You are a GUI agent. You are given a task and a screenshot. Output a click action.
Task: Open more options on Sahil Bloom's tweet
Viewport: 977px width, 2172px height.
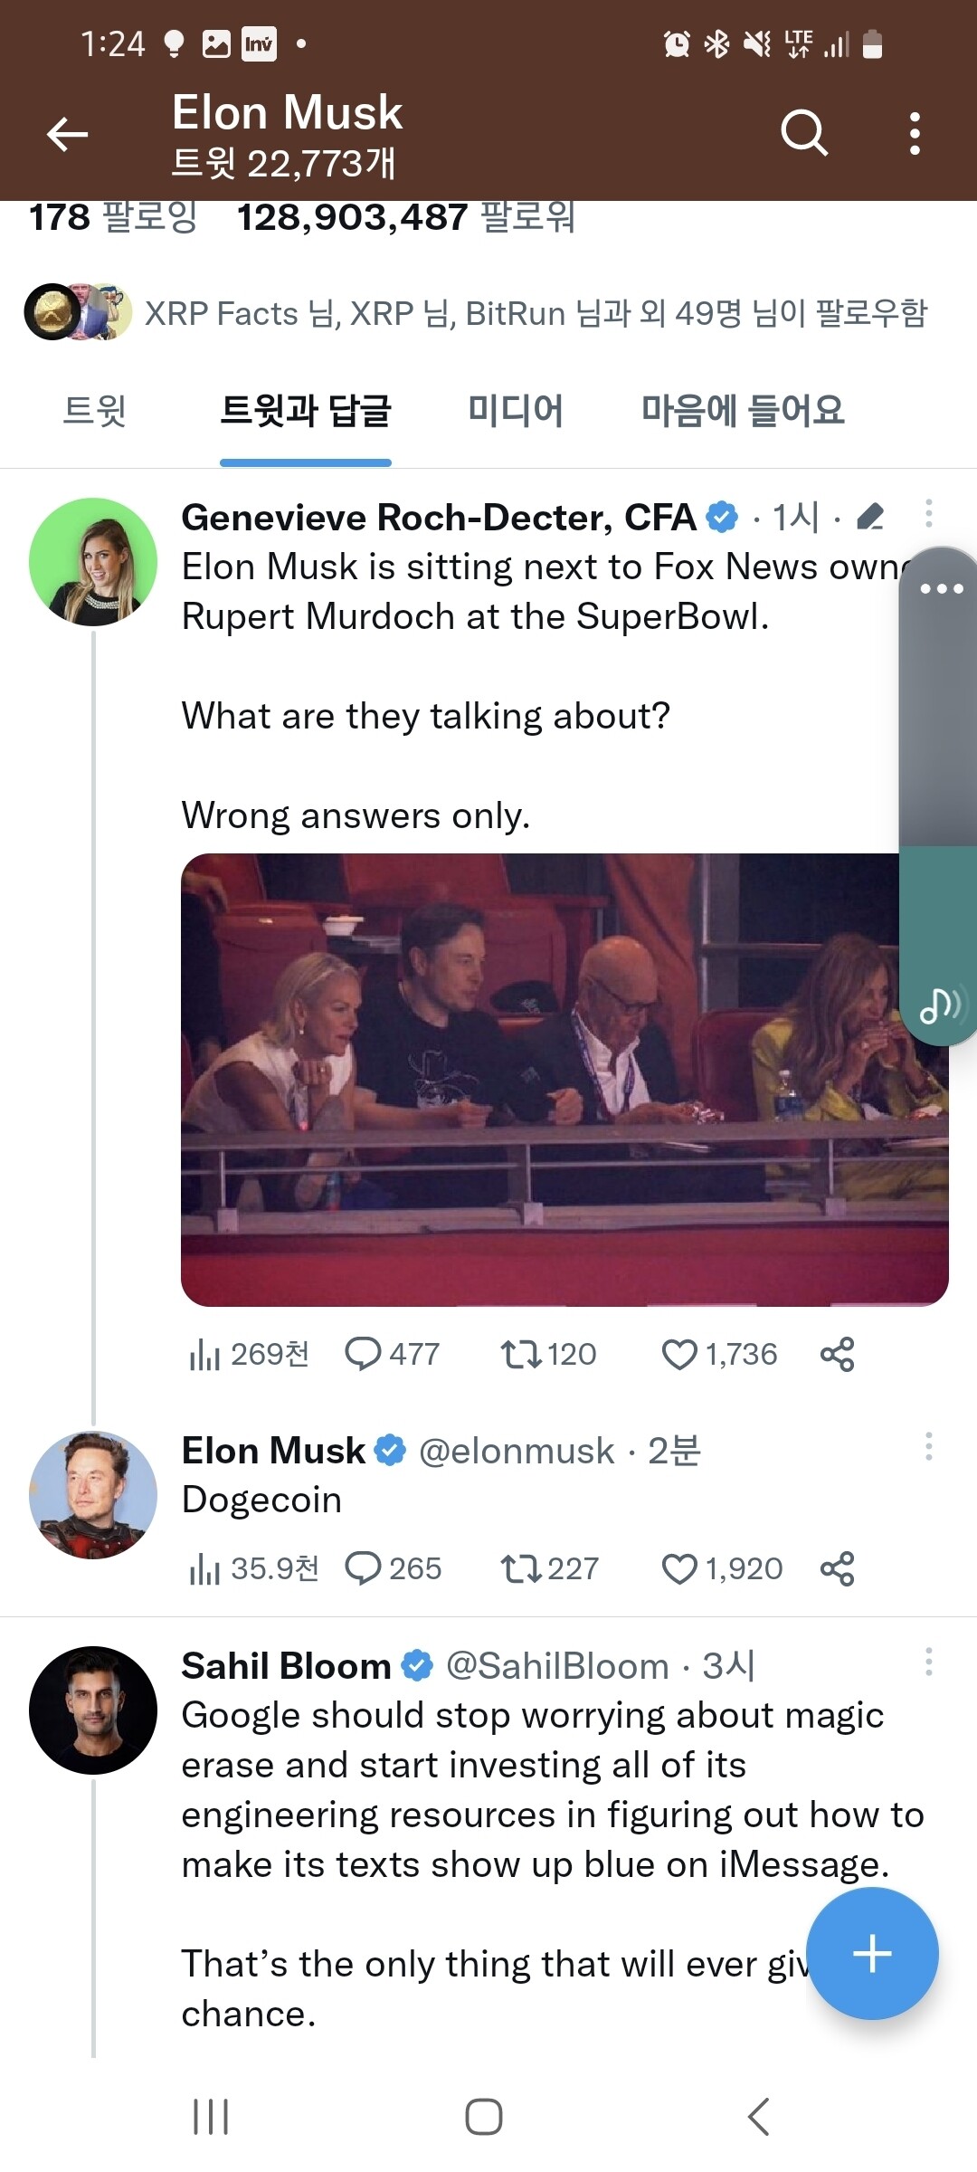point(928,1662)
